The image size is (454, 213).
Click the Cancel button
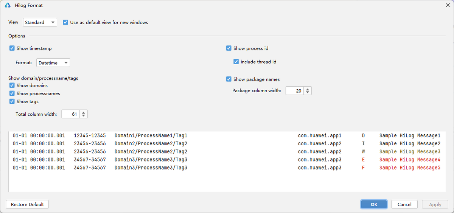[404, 204]
